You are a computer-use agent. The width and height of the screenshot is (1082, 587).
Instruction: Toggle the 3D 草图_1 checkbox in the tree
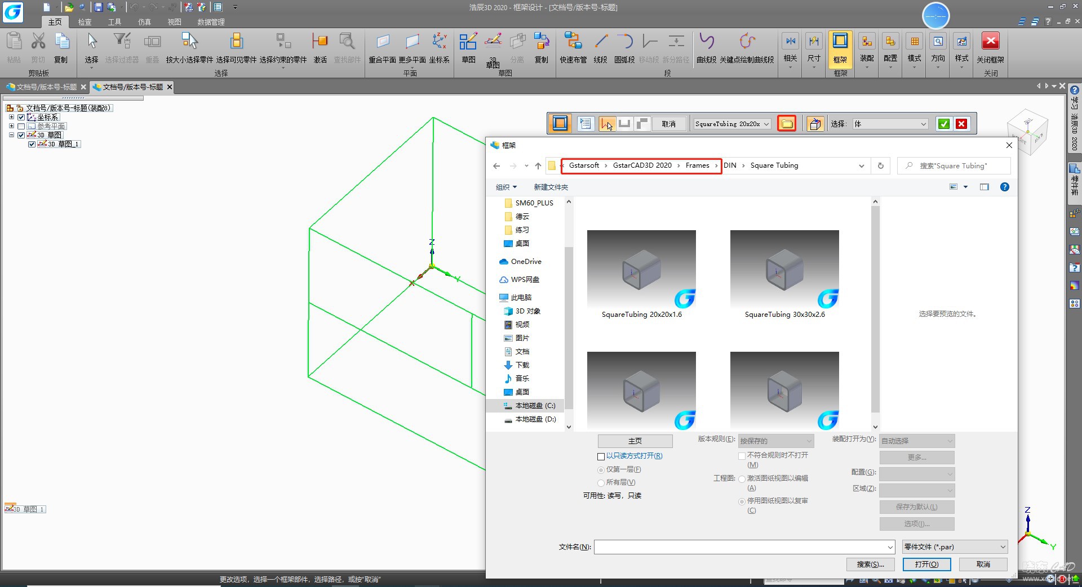pyautogui.click(x=32, y=144)
